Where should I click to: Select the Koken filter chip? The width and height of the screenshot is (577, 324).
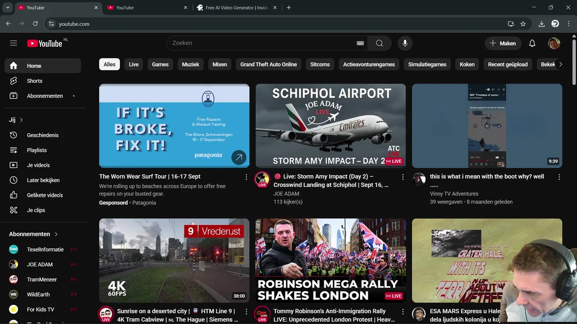[x=467, y=64]
